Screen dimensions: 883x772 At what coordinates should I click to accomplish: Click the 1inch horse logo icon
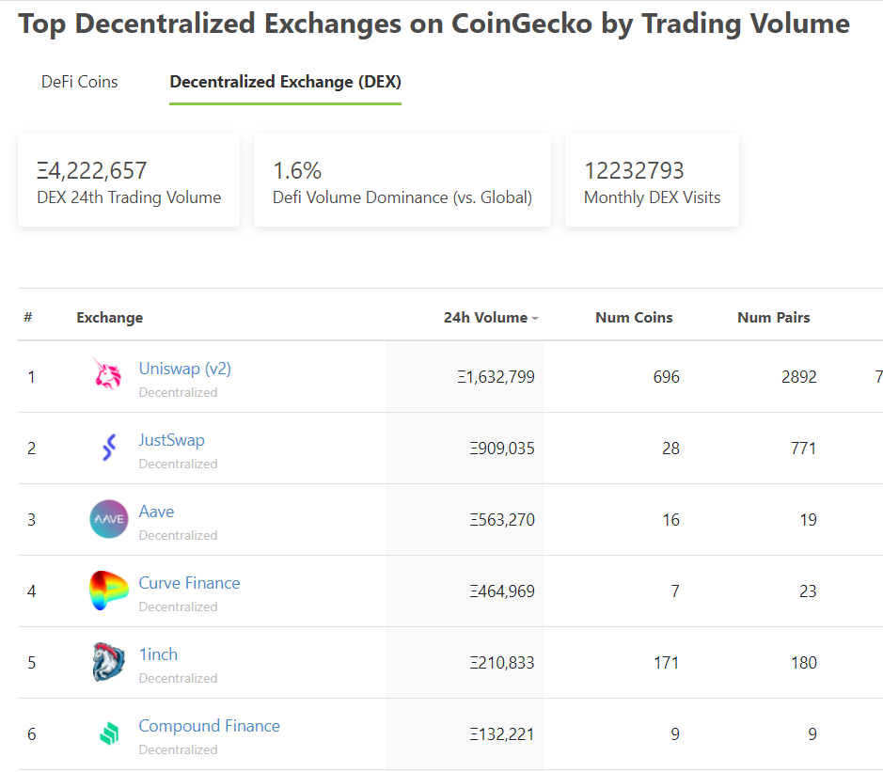109,662
